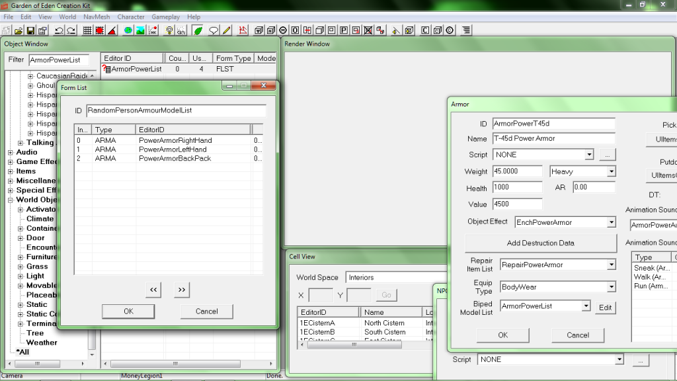The width and height of the screenshot is (677, 381).
Task: Click Cancel in the Form List dialog
Action: point(207,312)
